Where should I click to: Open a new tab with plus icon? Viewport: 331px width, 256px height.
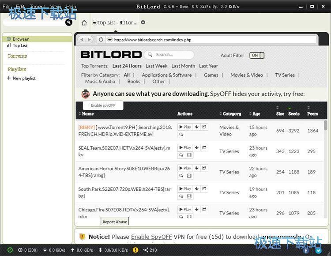(143, 22)
